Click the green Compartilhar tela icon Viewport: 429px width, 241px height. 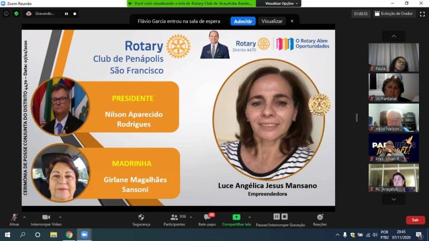[x=236, y=217]
